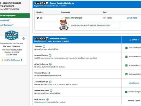Click the info icon beside Advantage Dealer badge
Image resolution: width=141 pixels, height=106 pixels.
pyautogui.click(x=24, y=39)
